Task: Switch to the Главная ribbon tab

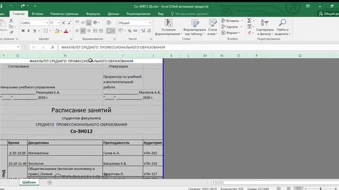Action: coord(19,14)
